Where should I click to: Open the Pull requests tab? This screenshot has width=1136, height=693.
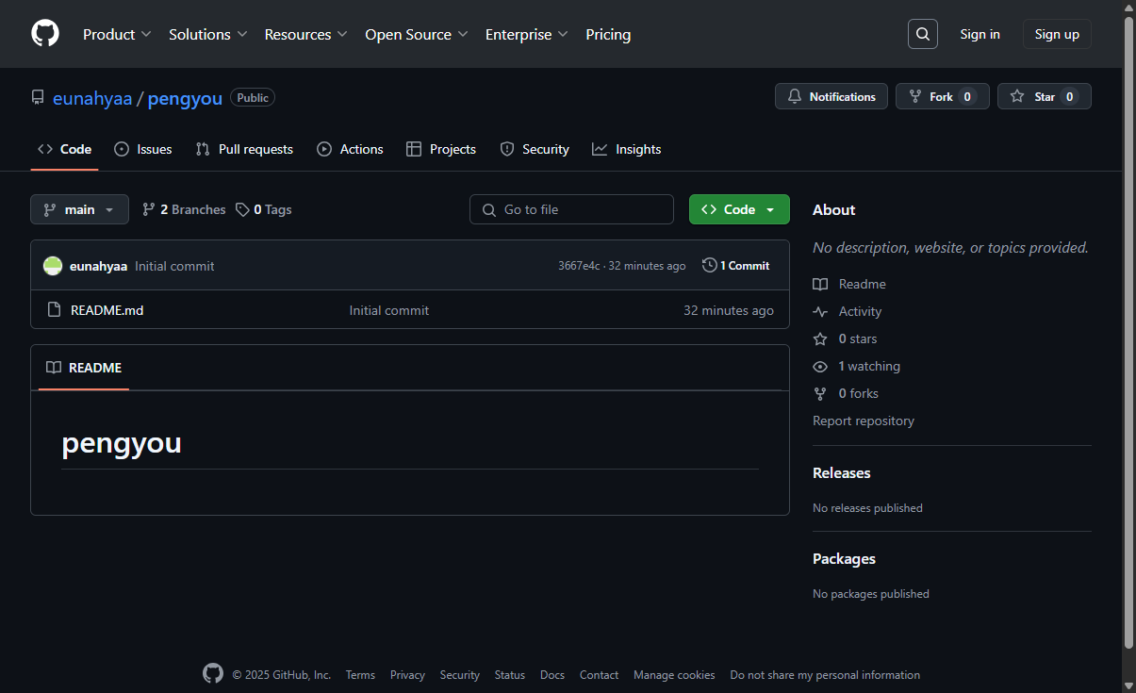(244, 149)
